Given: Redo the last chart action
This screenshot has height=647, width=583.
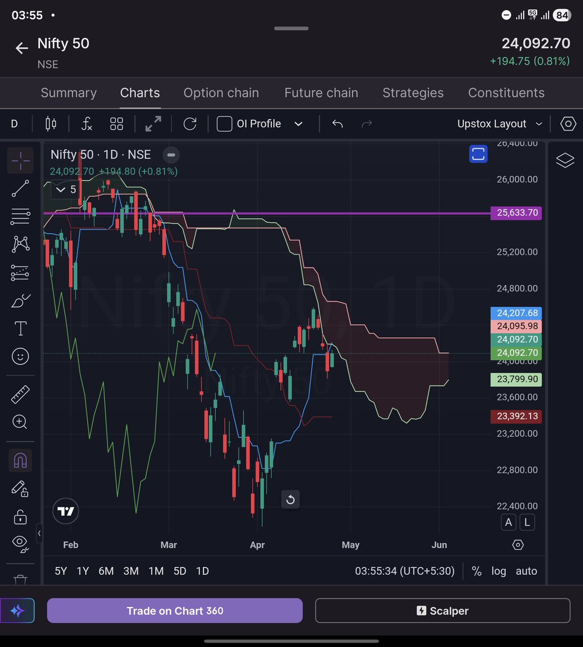Looking at the screenshot, I should [x=367, y=124].
